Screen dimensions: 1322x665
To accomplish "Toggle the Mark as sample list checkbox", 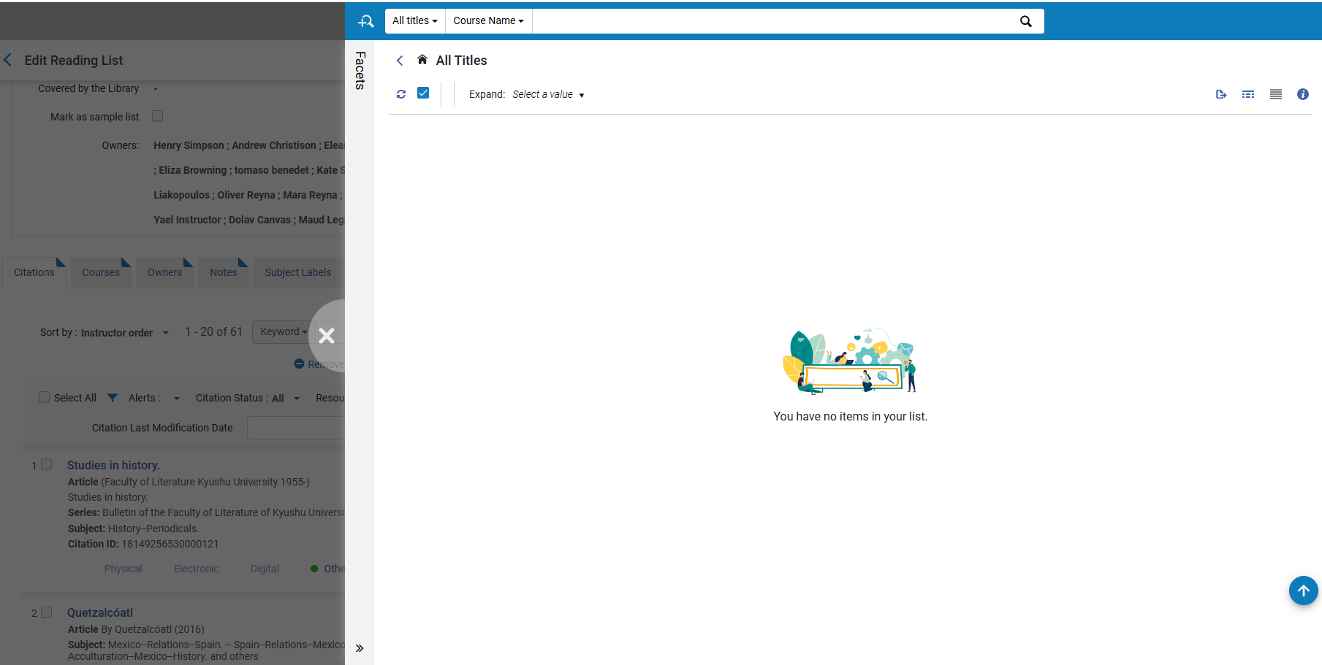I will coord(157,116).
